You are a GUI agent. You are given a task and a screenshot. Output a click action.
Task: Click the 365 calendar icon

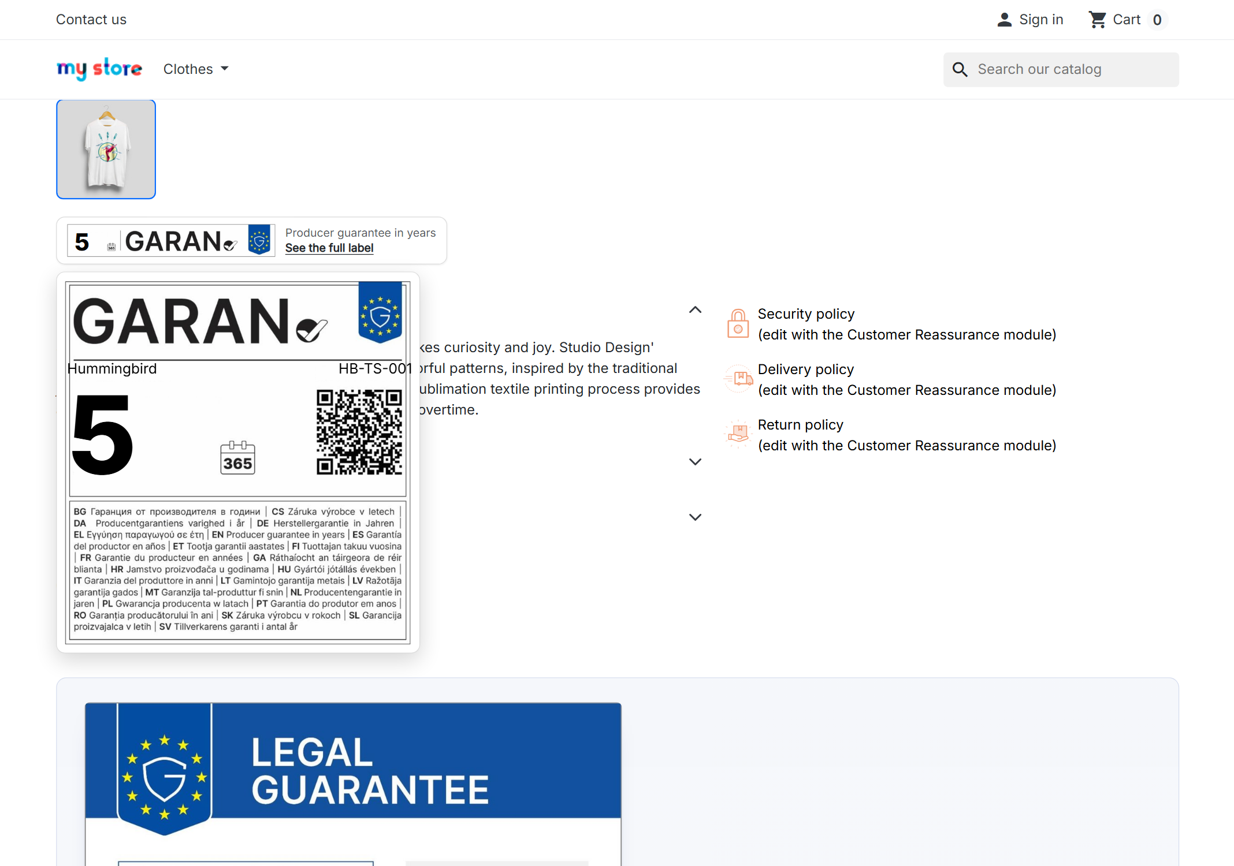(x=237, y=458)
